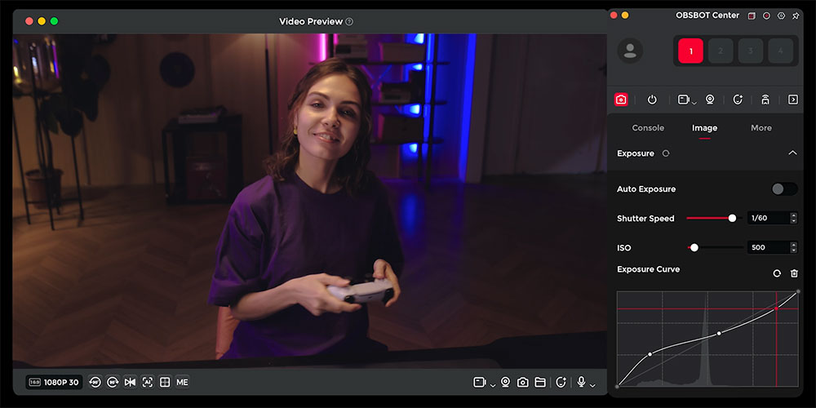Toggle the Auto Exposure switch
This screenshot has height=408, width=816.
click(x=784, y=189)
